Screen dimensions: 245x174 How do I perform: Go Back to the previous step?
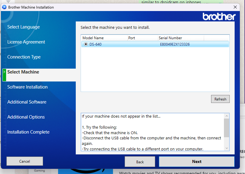pyautogui.click(x=140, y=162)
